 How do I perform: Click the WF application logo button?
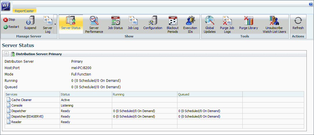6,6
